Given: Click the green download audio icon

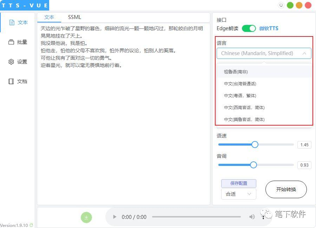Looking at the screenshot, I should [86, 217].
